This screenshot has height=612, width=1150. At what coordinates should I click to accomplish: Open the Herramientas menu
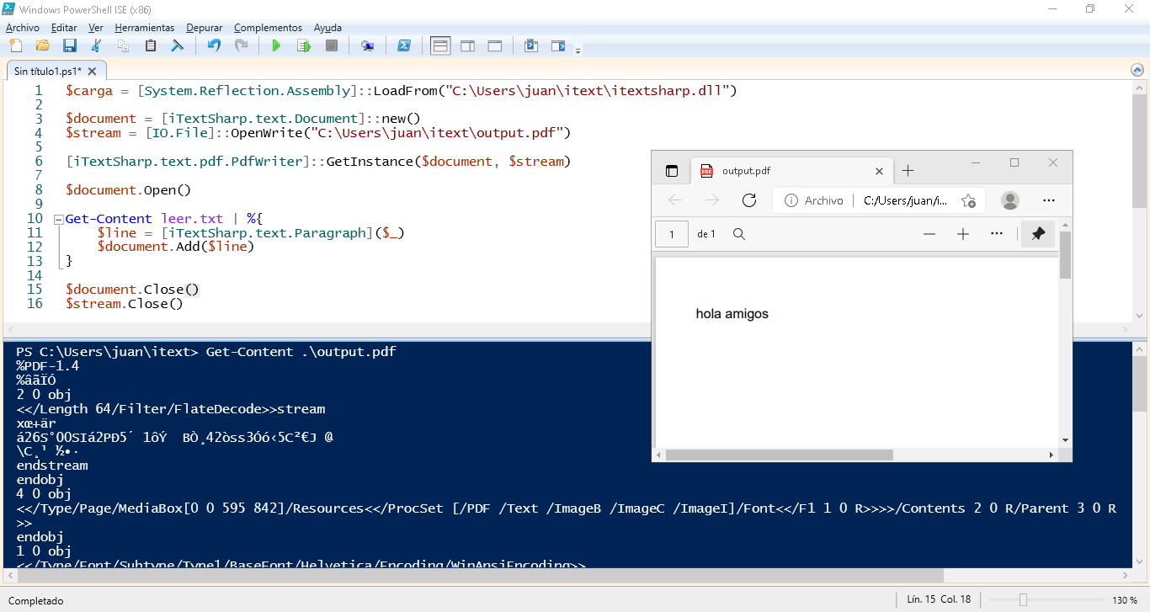144,28
